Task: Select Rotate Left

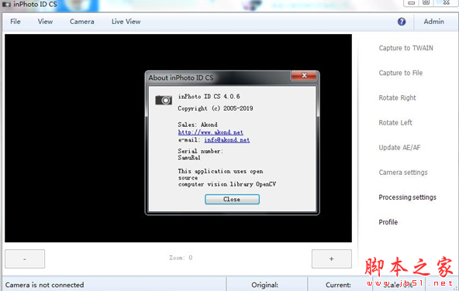Action: click(x=395, y=122)
